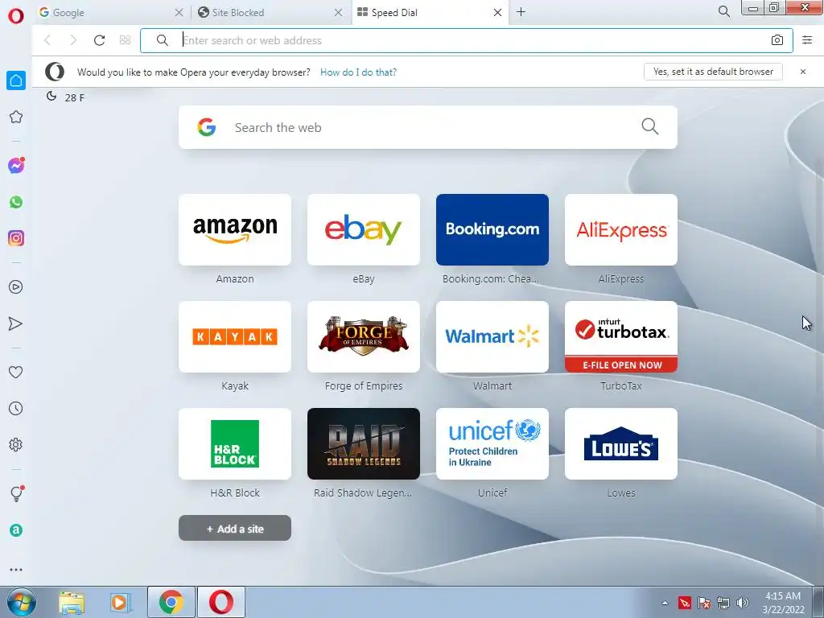Open History clock icon in the sidebar
Image resolution: width=824 pixels, height=618 pixels.
click(16, 408)
